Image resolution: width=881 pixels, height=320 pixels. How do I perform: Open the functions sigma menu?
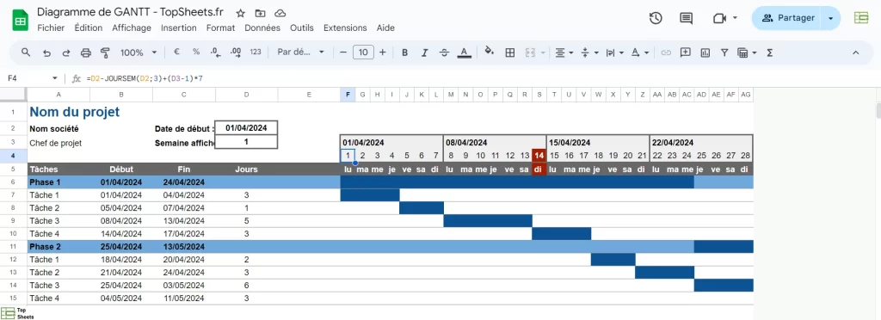coord(769,52)
